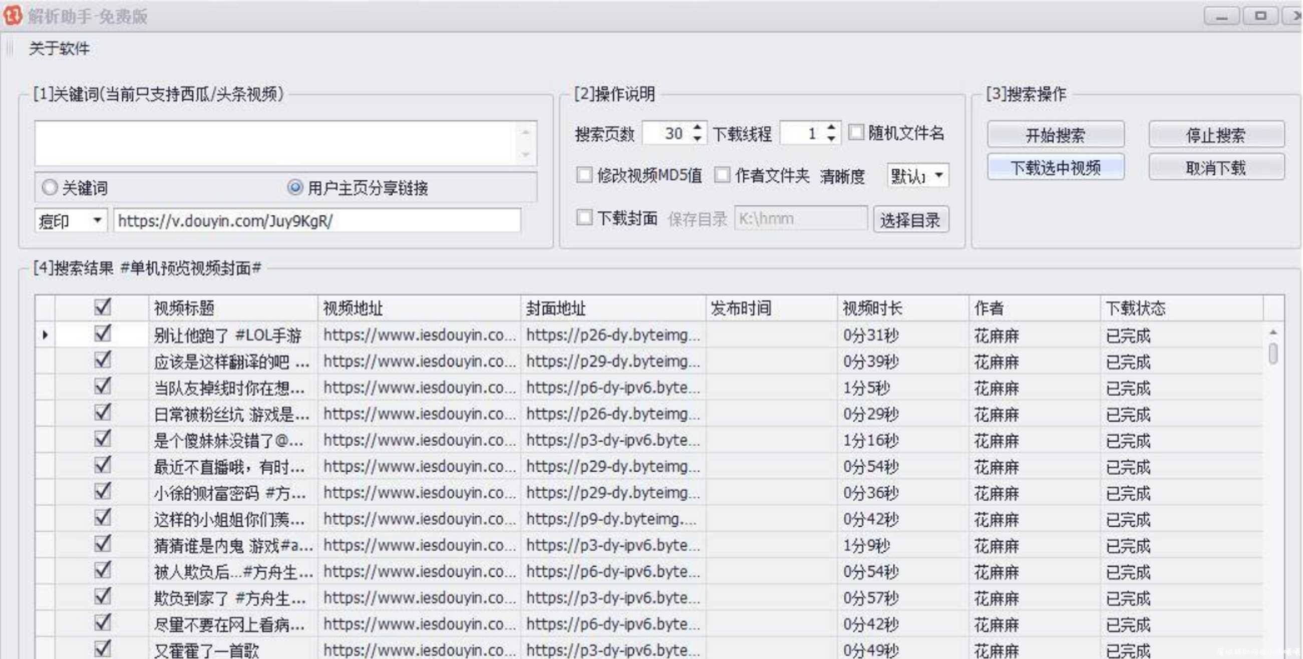Uncheck row 这样的小姐姐你们羡

102,518
